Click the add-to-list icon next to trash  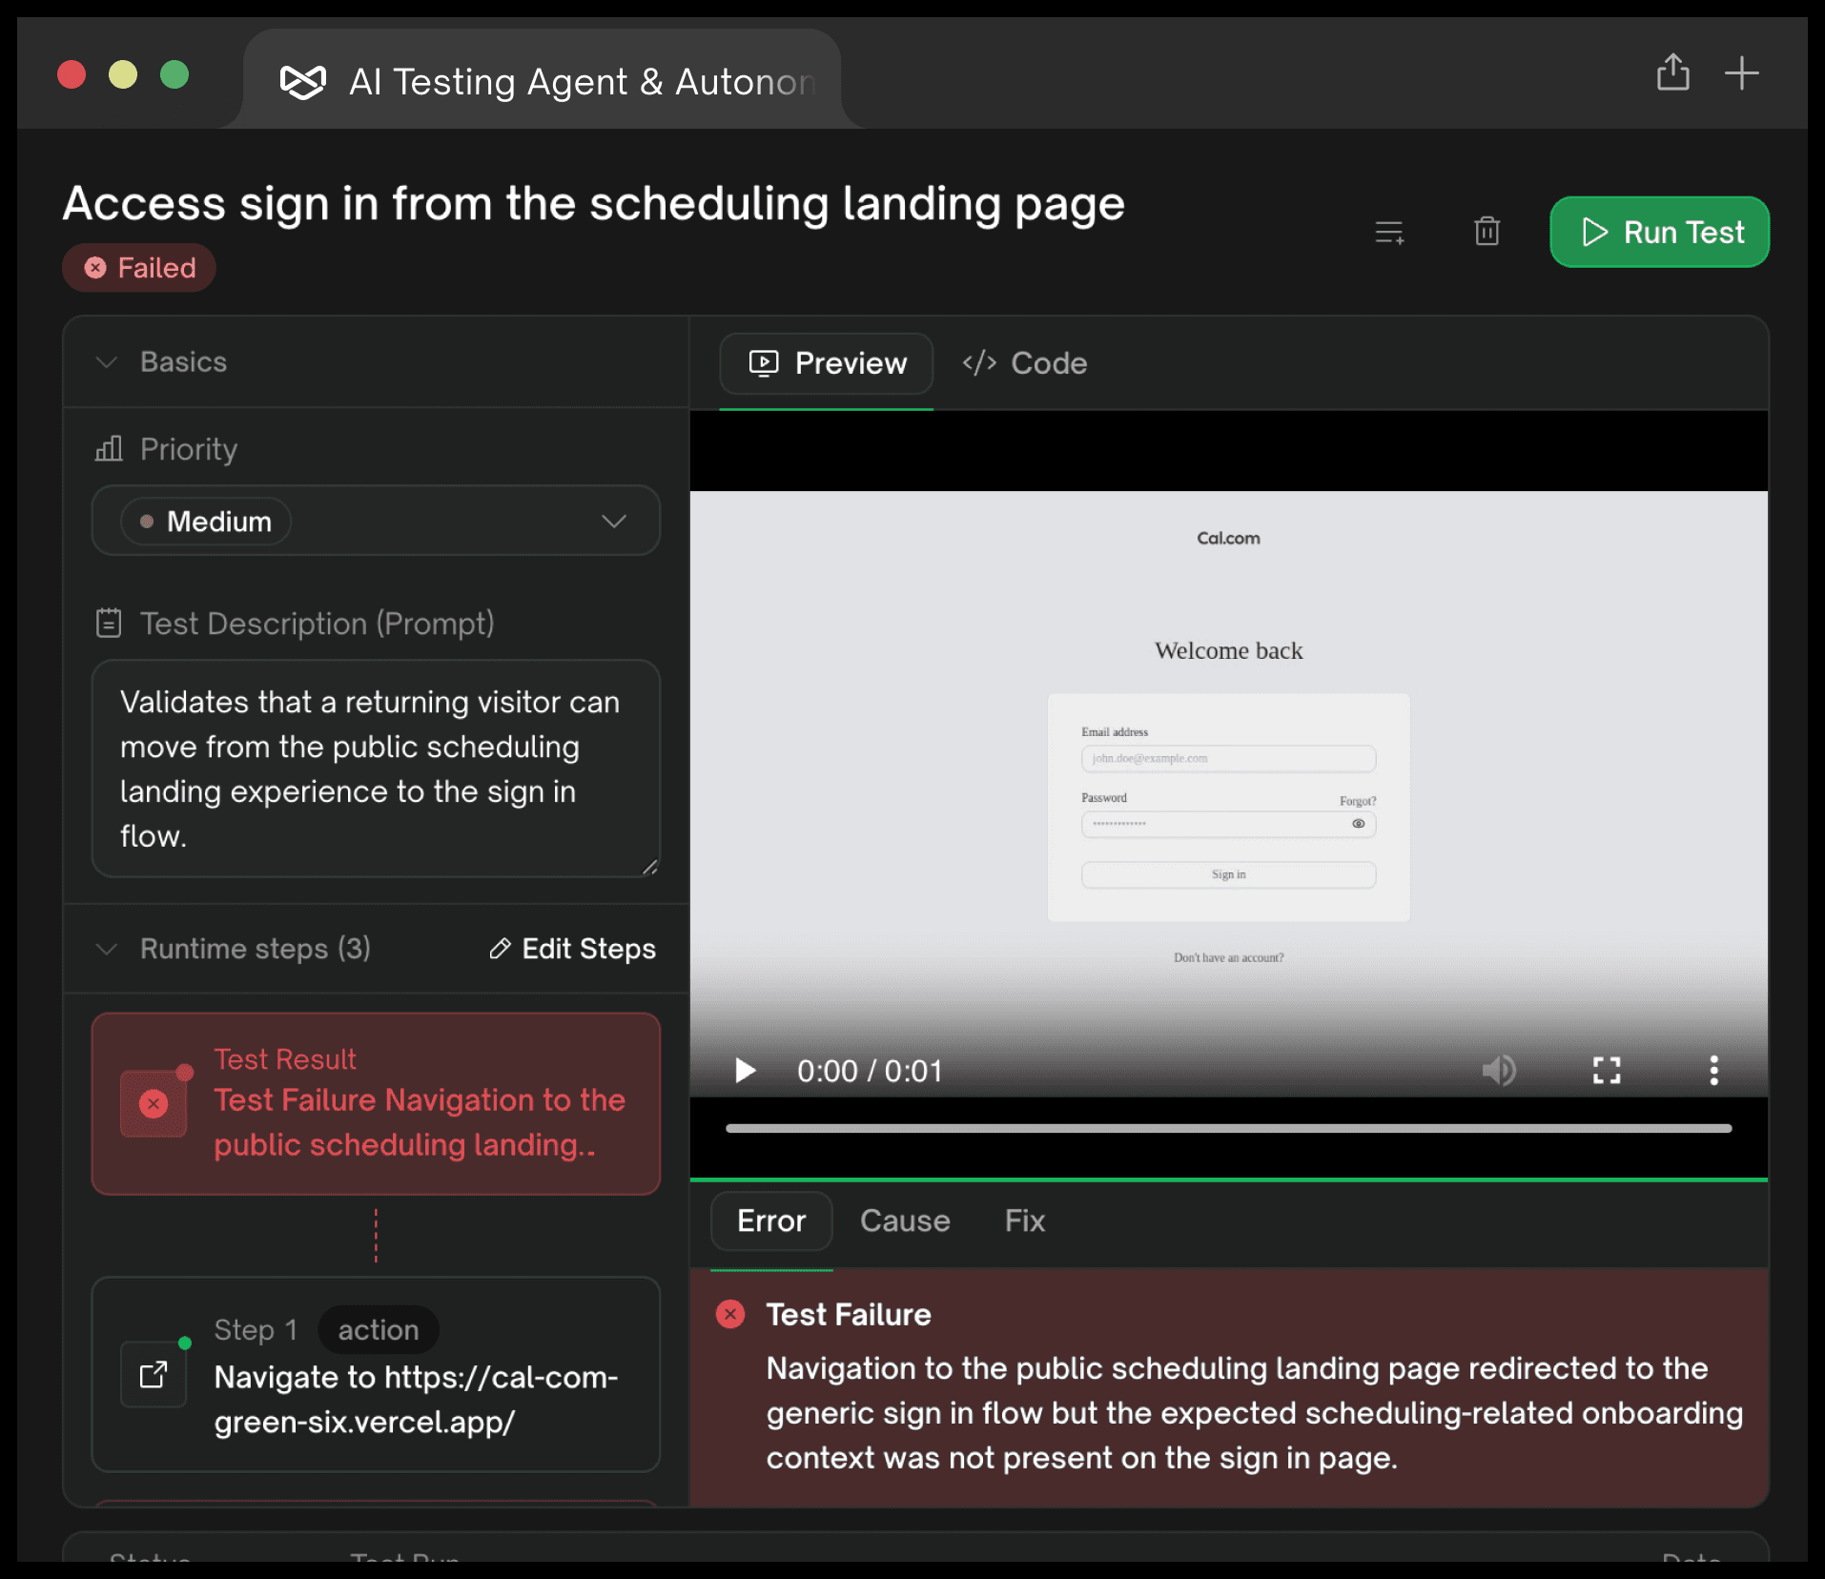(1389, 232)
